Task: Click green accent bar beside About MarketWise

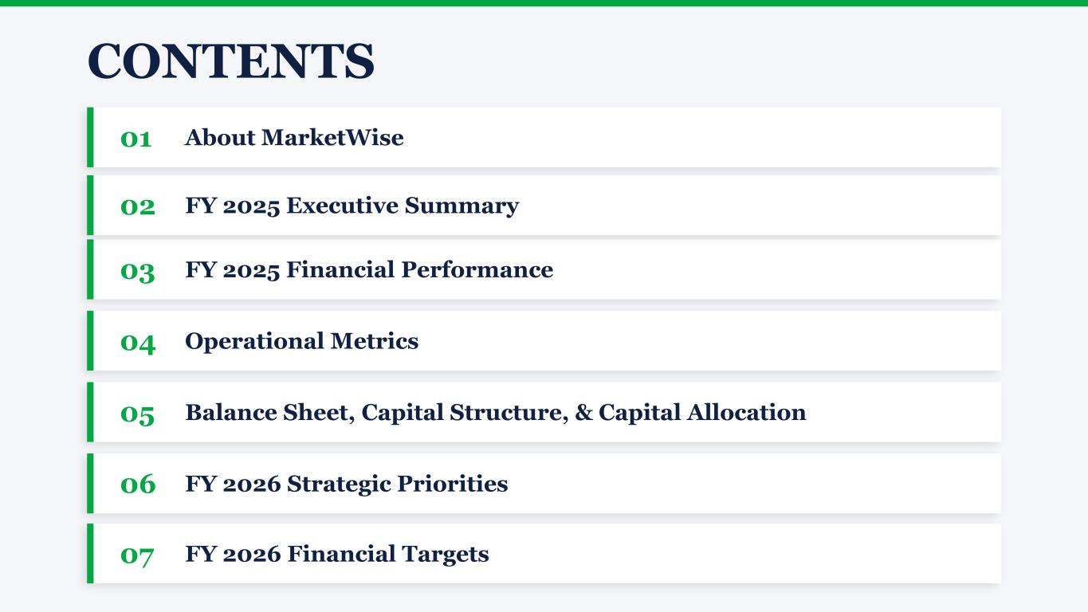Action: (x=90, y=137)
